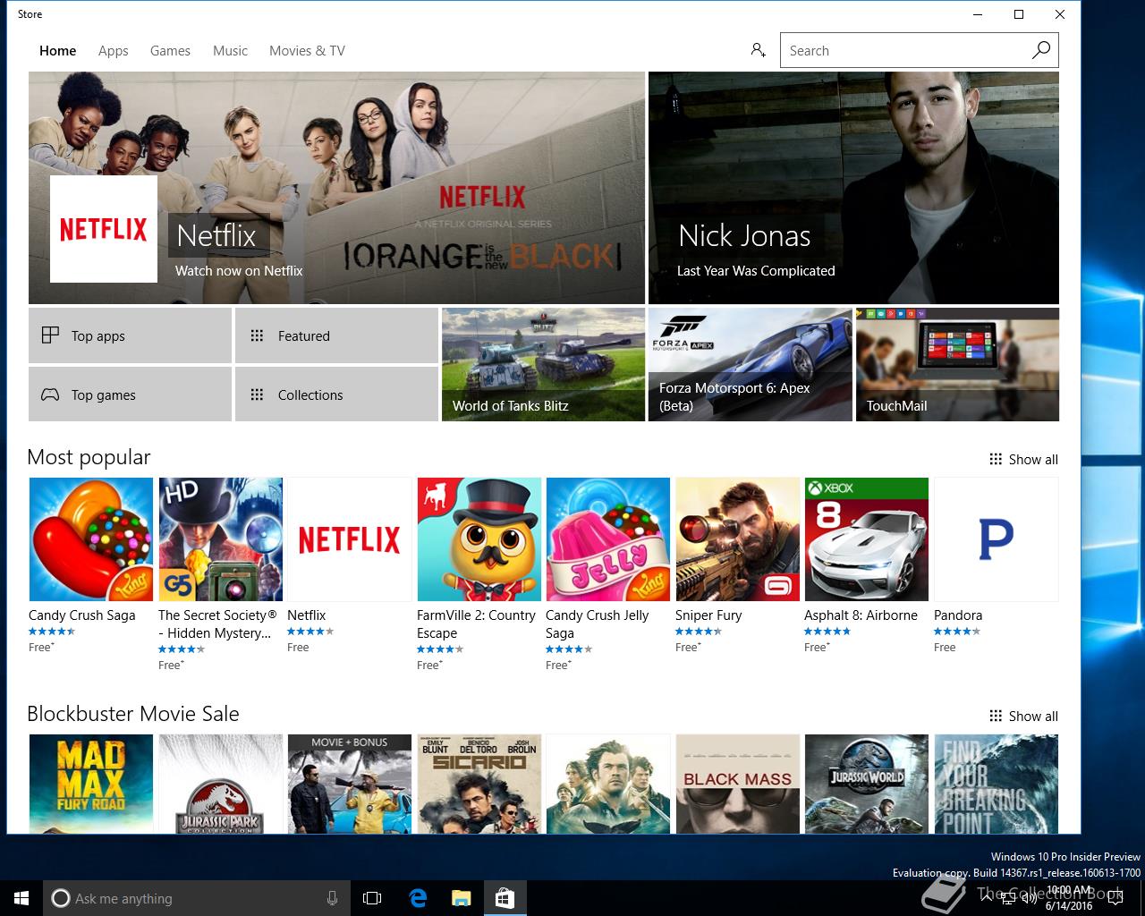Switch to the Games tab
This screenshot has width=1145, height=916.
point(170,51)
